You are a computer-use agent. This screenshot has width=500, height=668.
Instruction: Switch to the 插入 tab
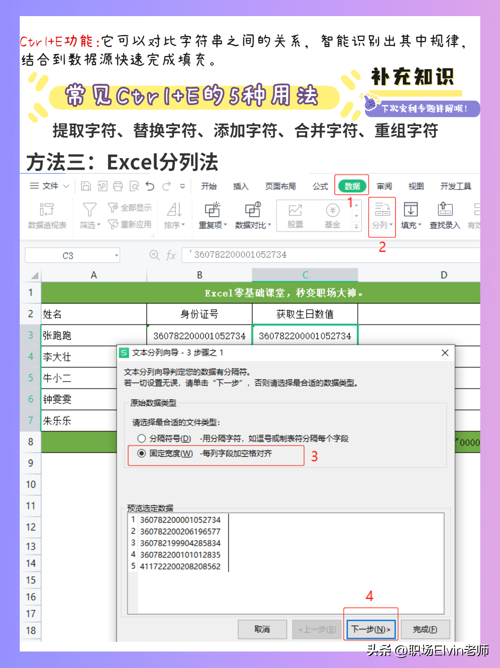click(241, 186)
